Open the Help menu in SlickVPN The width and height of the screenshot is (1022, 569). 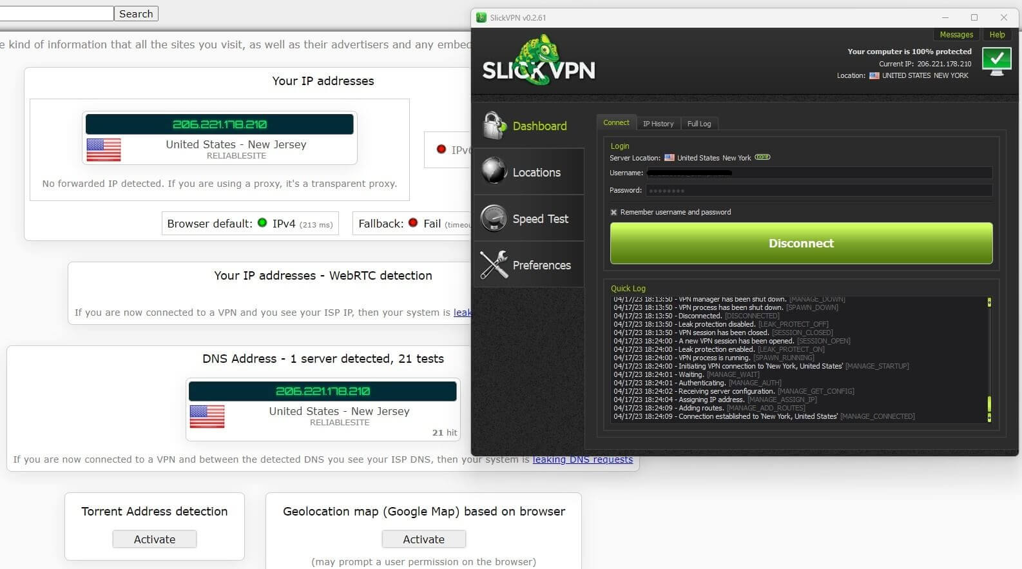tap(997, 35)
